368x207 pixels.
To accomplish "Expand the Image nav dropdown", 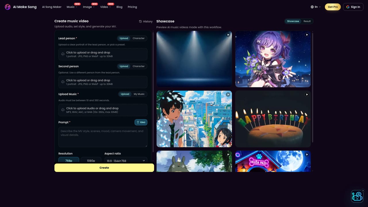I will (x=89, y=7).
